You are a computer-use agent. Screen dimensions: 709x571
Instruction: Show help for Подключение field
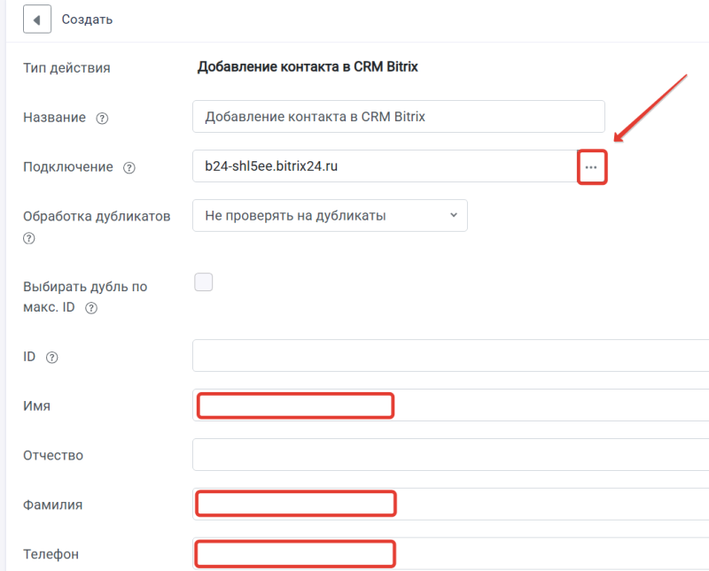(129, 167)
